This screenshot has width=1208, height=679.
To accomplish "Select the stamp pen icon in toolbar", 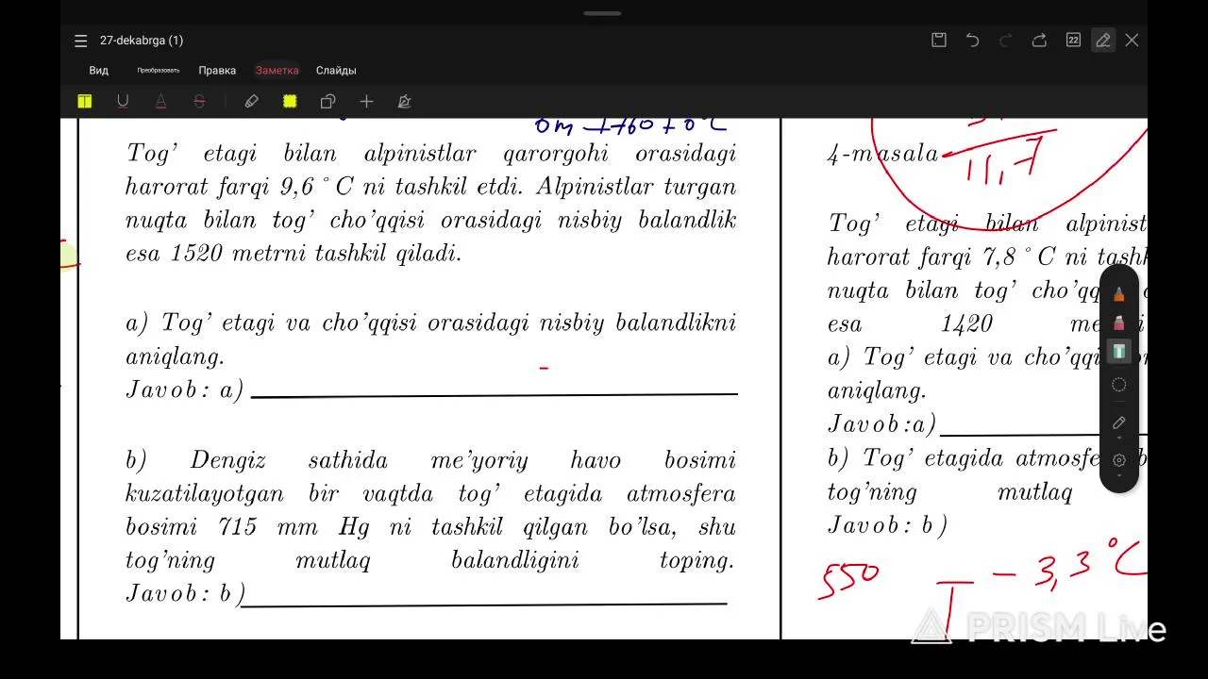I will [x=404, y=102].
